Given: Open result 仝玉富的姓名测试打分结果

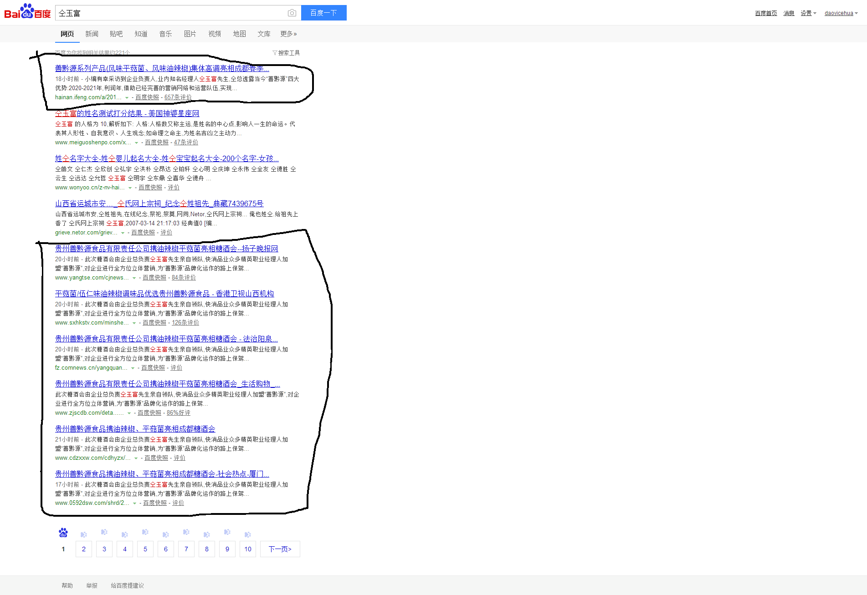Looking at the screenshot, I should [x=127, y=113].
